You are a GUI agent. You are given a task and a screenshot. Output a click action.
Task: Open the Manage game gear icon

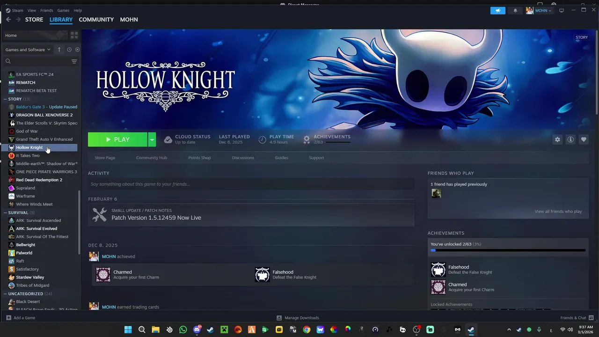coord(557,139)
